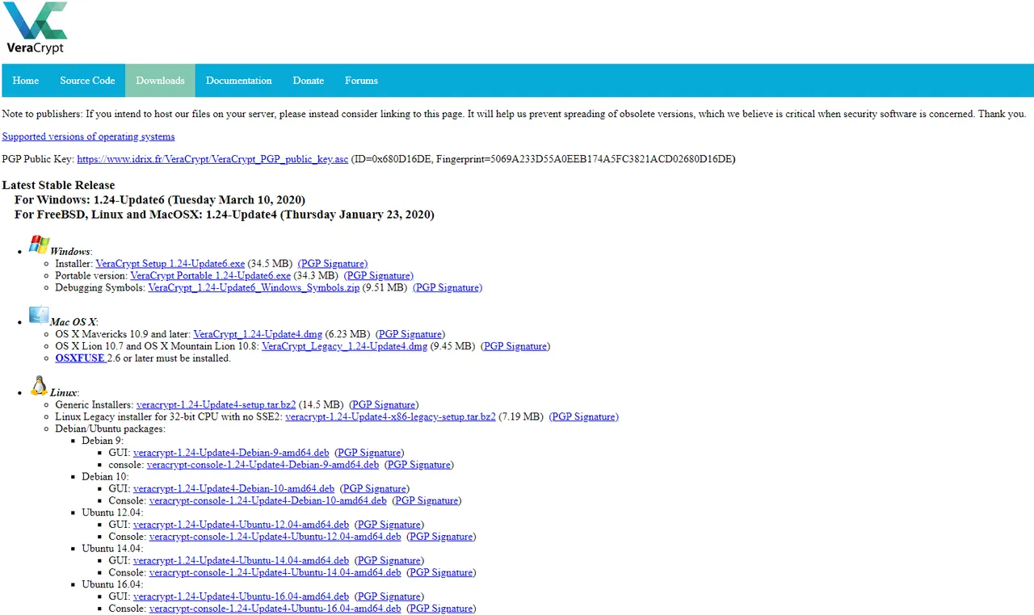Follow the OSXFUSE link
This screenshot has width=1034, height=615.
pyautogui.click(x=80, y=358)
